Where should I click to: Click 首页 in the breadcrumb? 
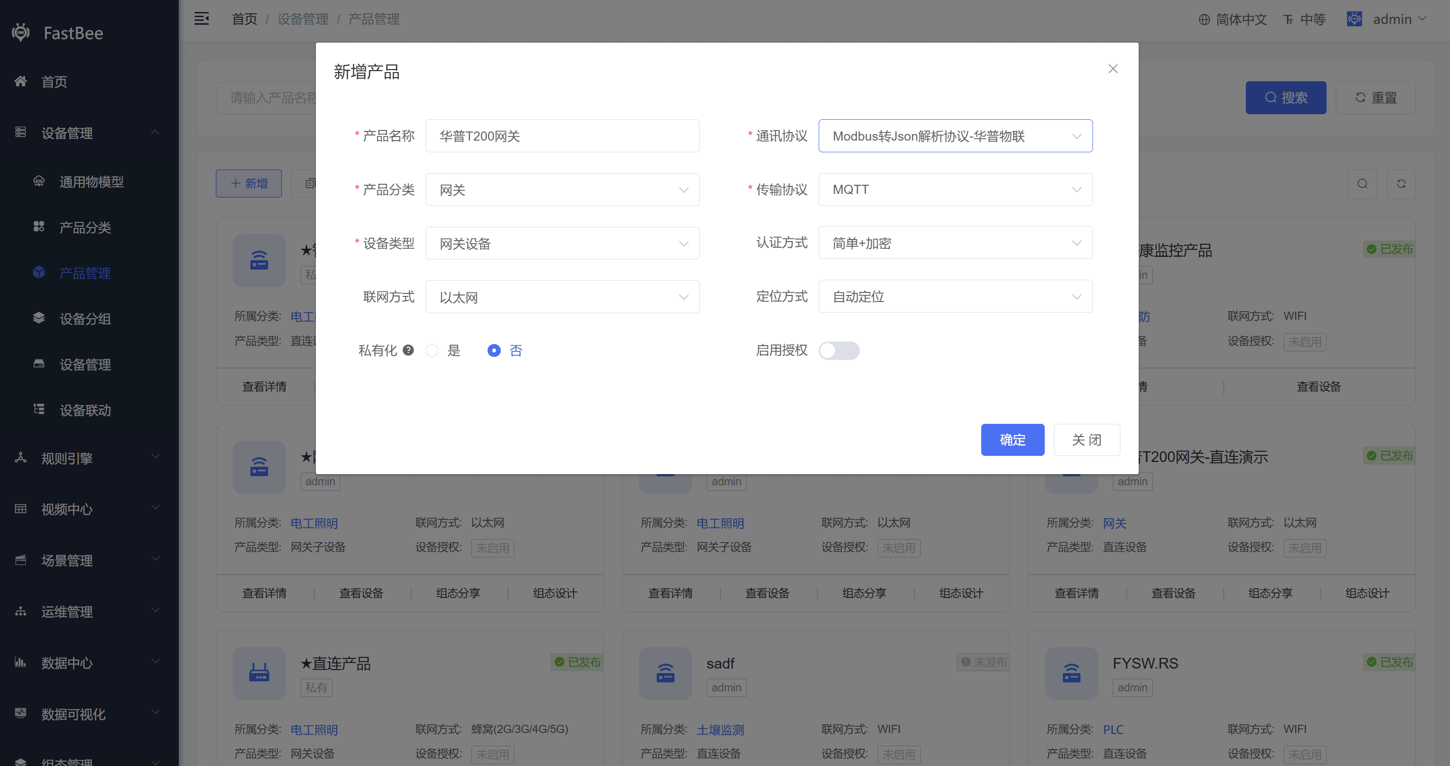[244, 19]
